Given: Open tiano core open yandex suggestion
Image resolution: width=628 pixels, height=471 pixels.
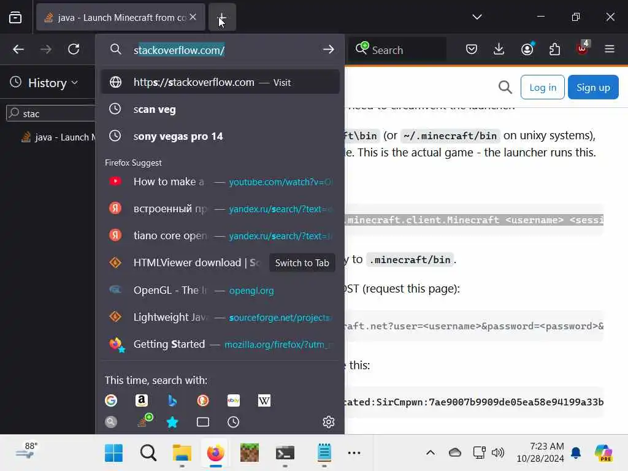Looking at the screenshot, I should click(220, 235).
